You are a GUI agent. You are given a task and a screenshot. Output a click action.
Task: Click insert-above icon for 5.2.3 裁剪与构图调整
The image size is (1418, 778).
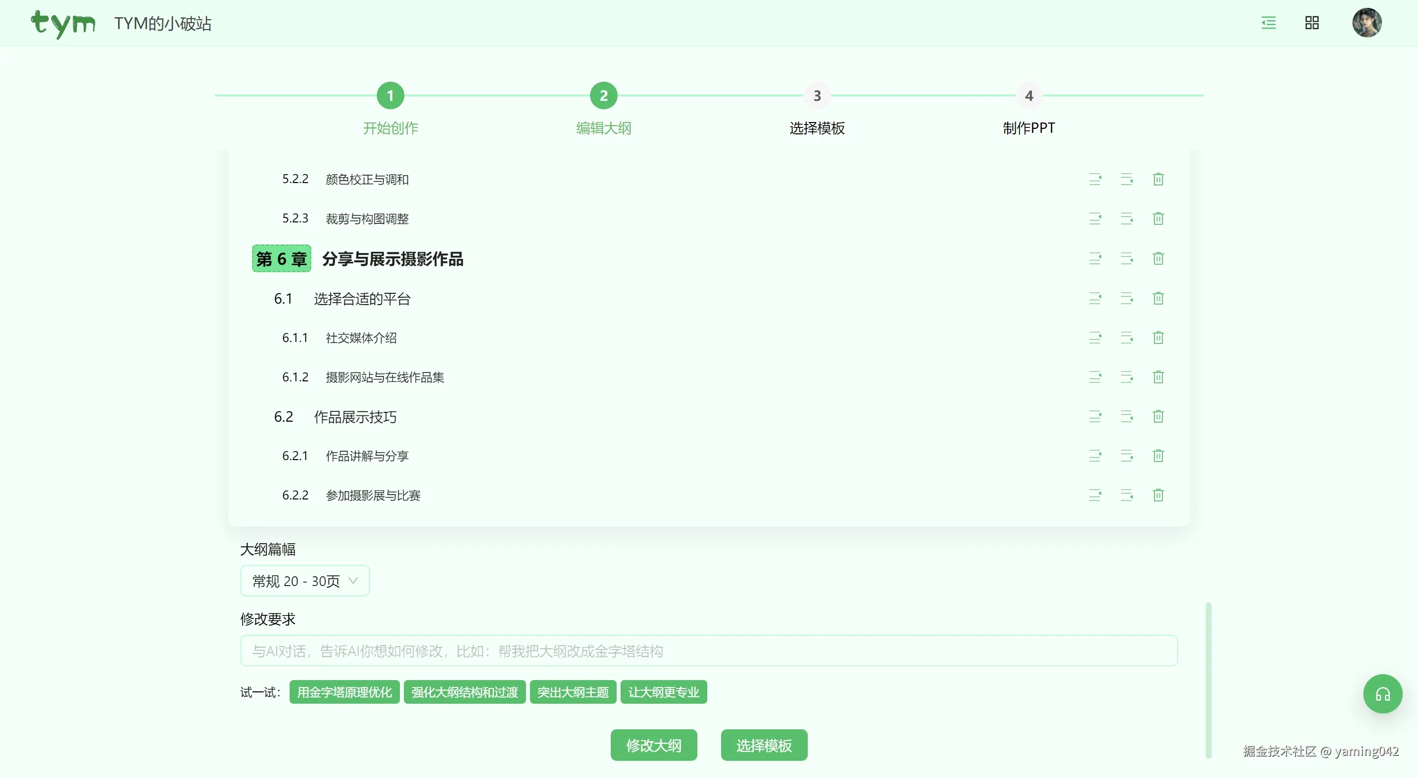pos(1094,219)
